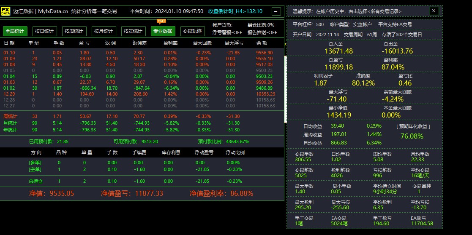
Task: Click the 净值: 9535.05 readout
Action: (52, 194)
